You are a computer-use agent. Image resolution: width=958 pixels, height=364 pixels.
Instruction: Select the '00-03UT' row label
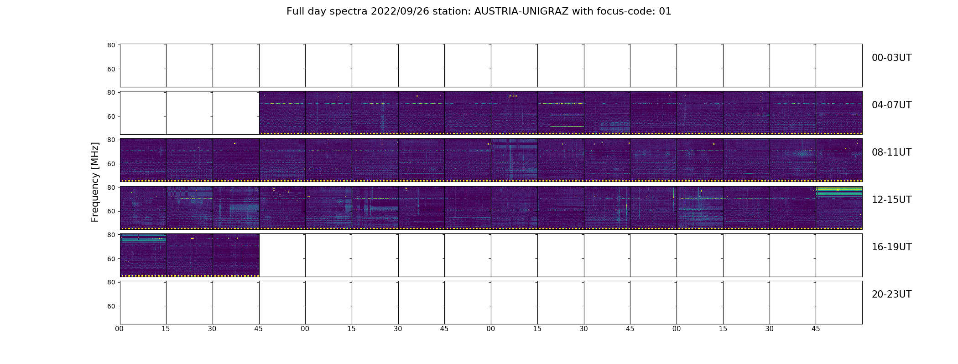click(x=891, y=58)
